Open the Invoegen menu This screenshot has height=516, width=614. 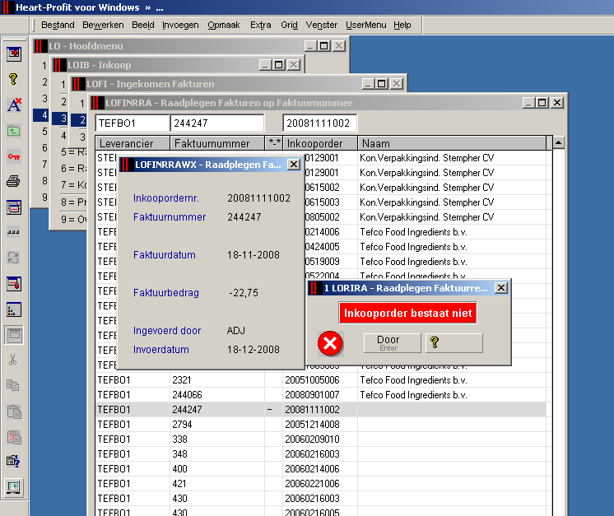click(180, 25)
